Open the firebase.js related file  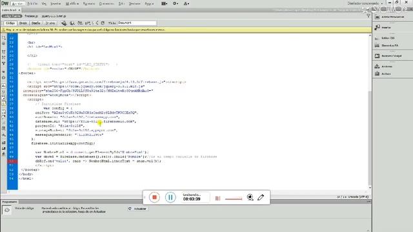[x=31, y=16]
